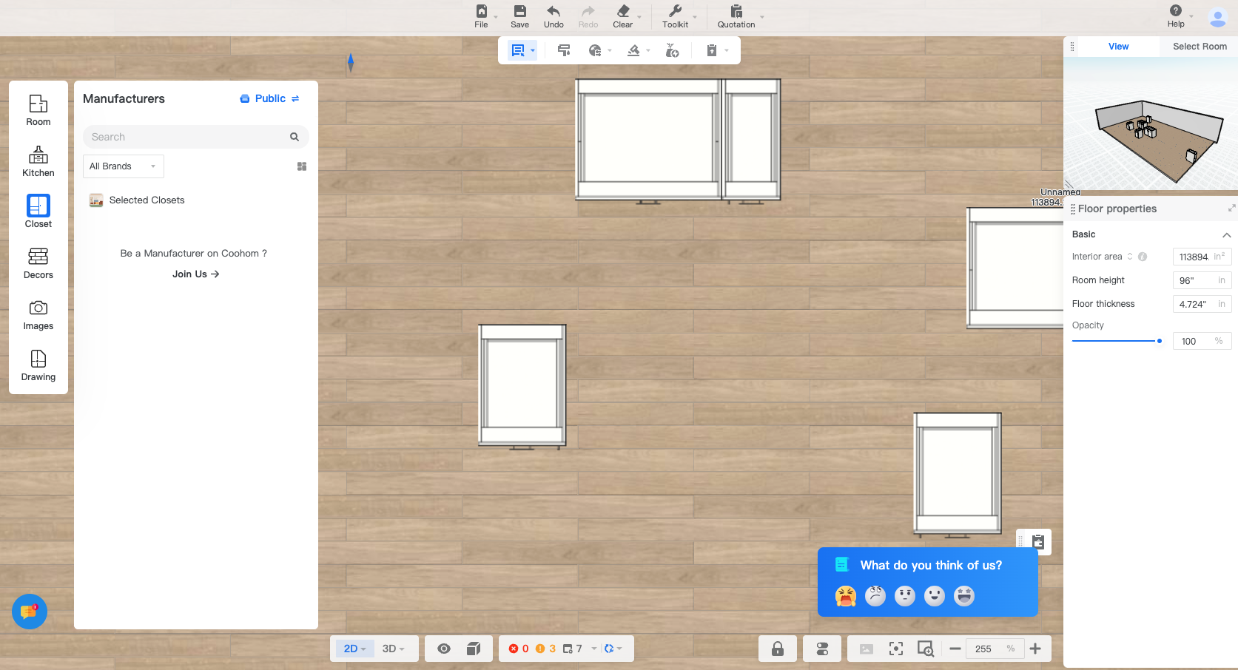Click the fit-to-screen icon
Viewport: 1238px width, 670px height.
895,649
